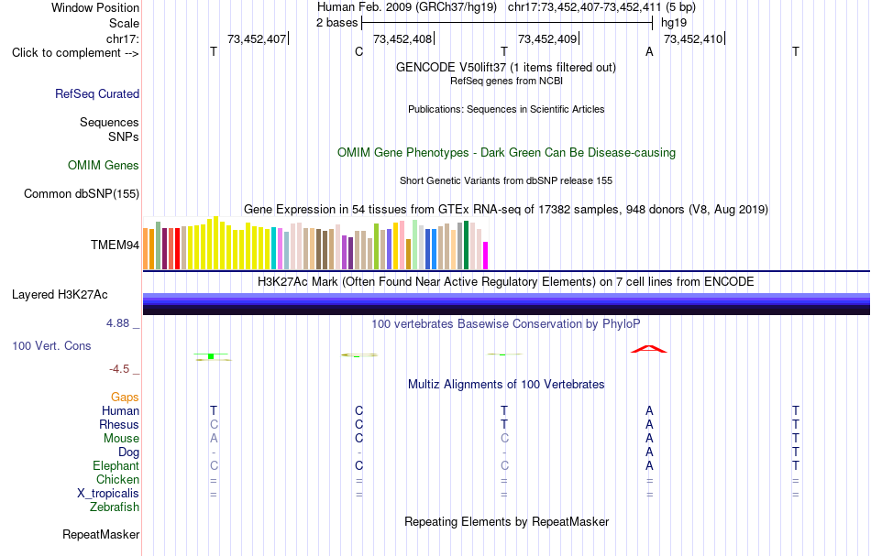Click the GTEx Gene Expression 54 tissues title

[x=506, y=209]
